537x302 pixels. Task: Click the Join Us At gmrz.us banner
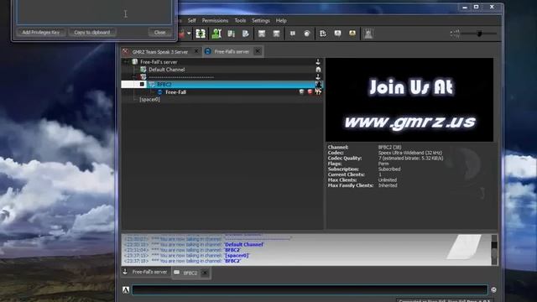point(409,100)
